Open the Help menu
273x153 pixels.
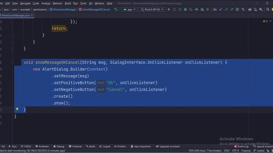(110, 3)
